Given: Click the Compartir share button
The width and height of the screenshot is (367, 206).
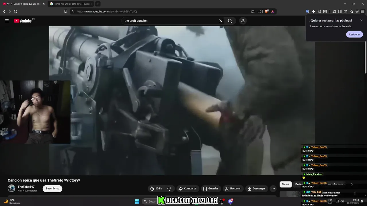Looking at the screenshot, I should pyautogui.click(x=187, y=189).
